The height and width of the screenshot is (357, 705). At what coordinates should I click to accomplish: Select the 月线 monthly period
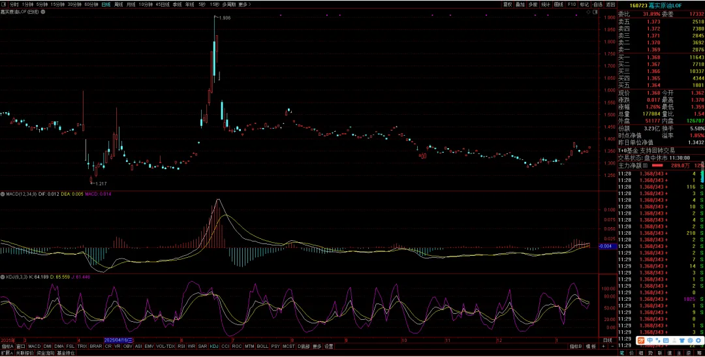click(x=131, y=4)
